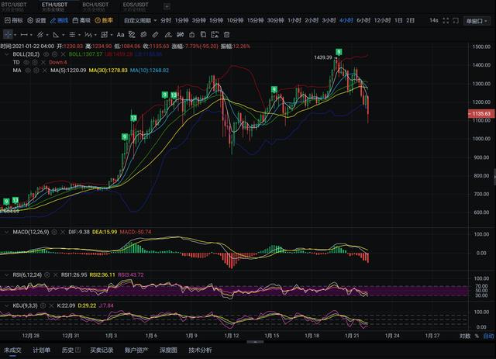This screenshot has height=359, width=496.
Task: Open the 技术分析 technical analysis tab
Action: coord(200,350)
